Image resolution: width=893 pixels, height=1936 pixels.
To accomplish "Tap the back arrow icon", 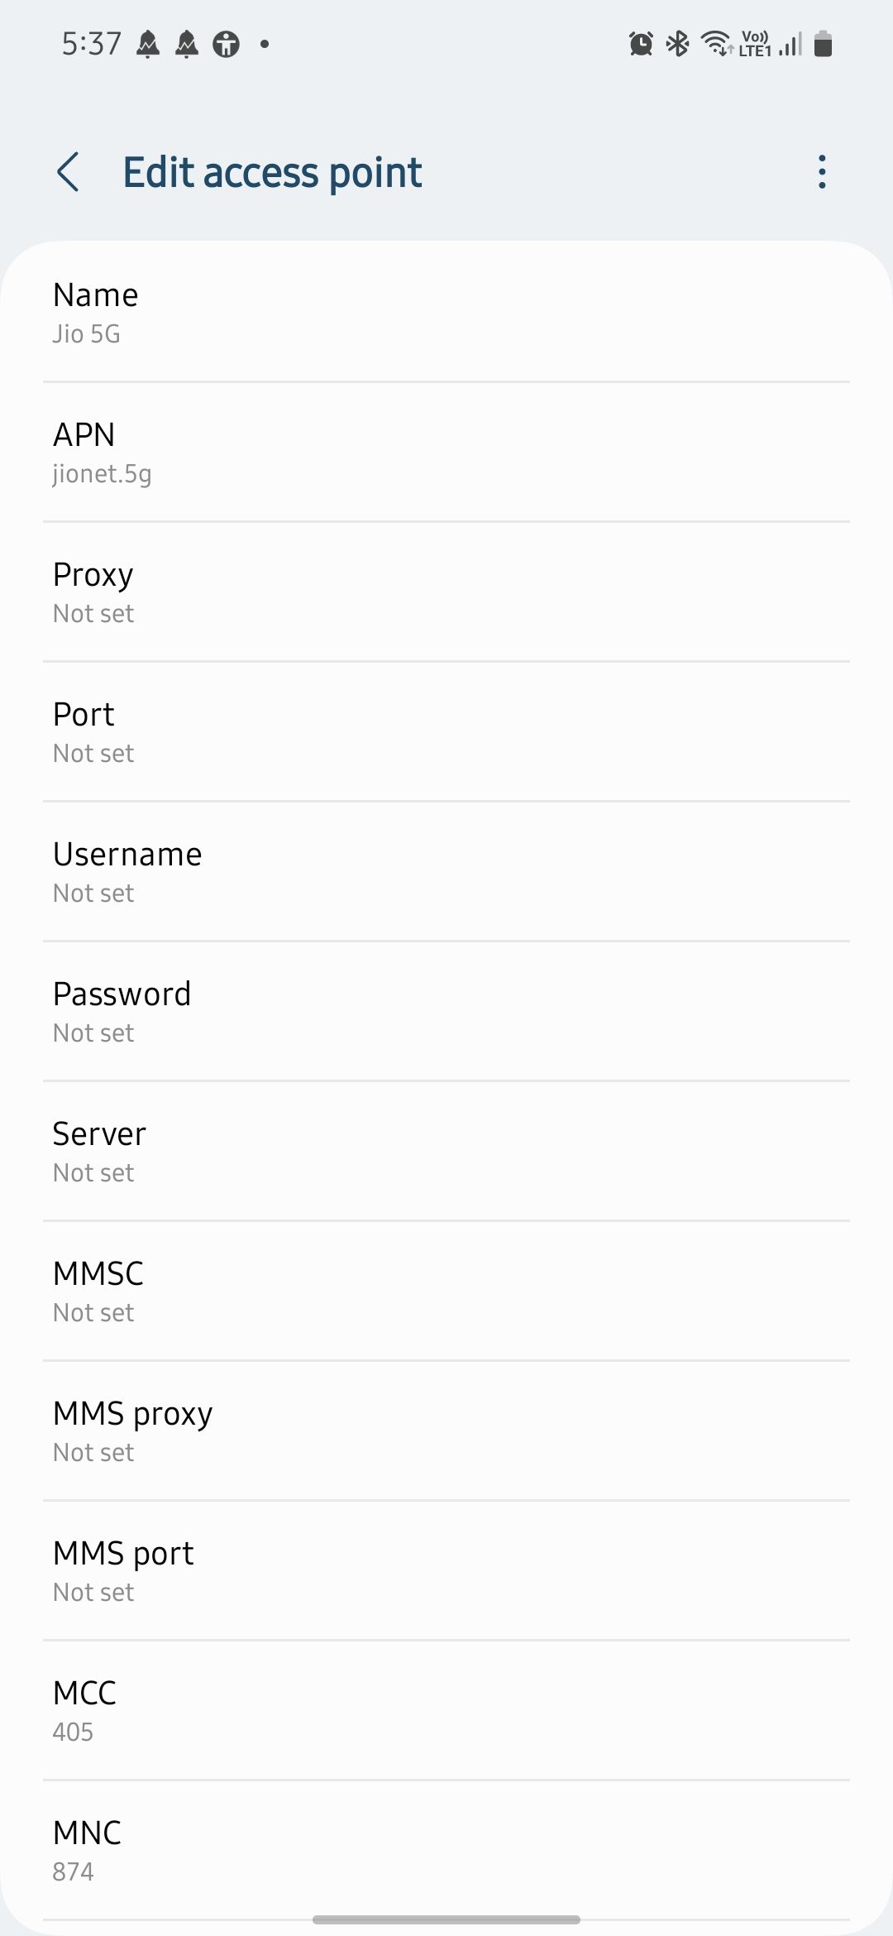I will tap(69, 172).
